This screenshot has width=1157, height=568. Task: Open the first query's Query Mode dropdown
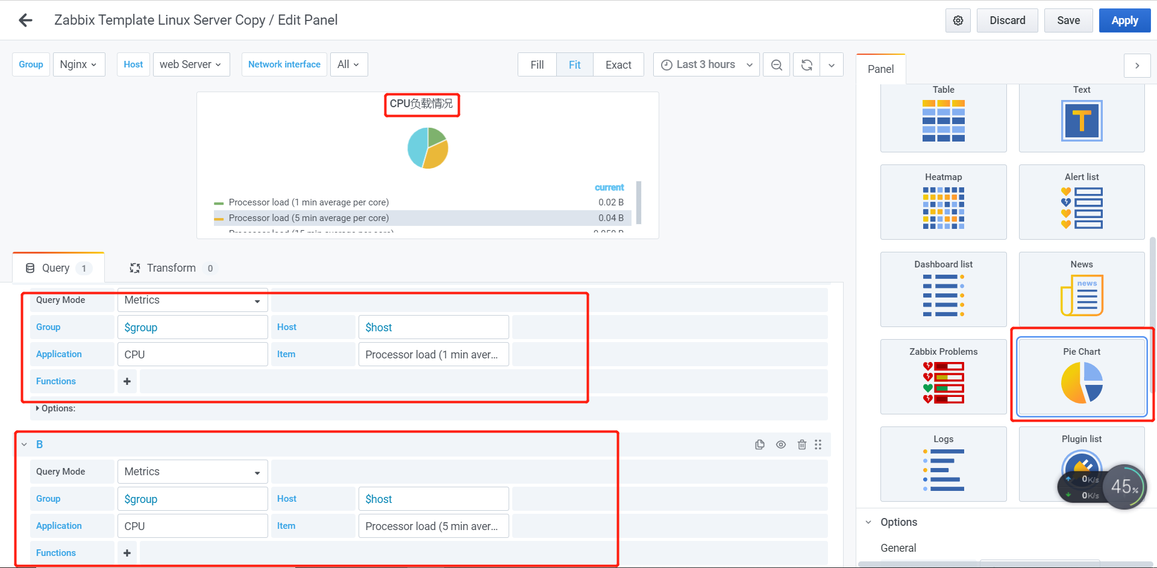(193, 300)
